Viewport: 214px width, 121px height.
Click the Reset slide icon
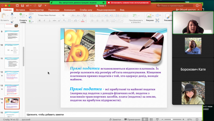(x=30, y=18)
